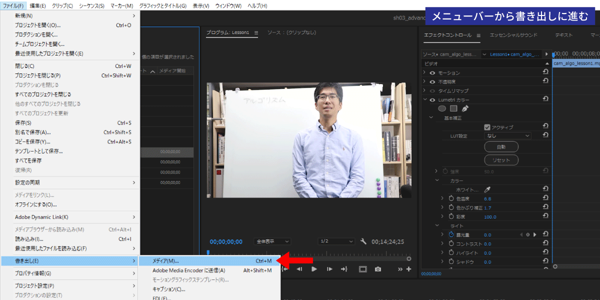Image resolution: width=600 pixels, height=300 pixels.
Task: Toggle 露光量 animation stopwatch
Action: 451,234
